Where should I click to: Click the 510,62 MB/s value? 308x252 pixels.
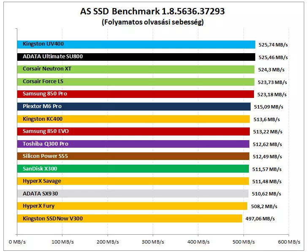[x=266, y=194]
